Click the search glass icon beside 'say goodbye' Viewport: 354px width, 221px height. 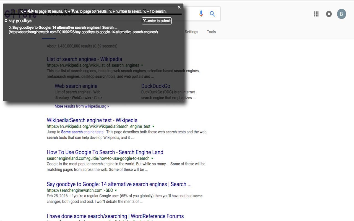[6, 21]
